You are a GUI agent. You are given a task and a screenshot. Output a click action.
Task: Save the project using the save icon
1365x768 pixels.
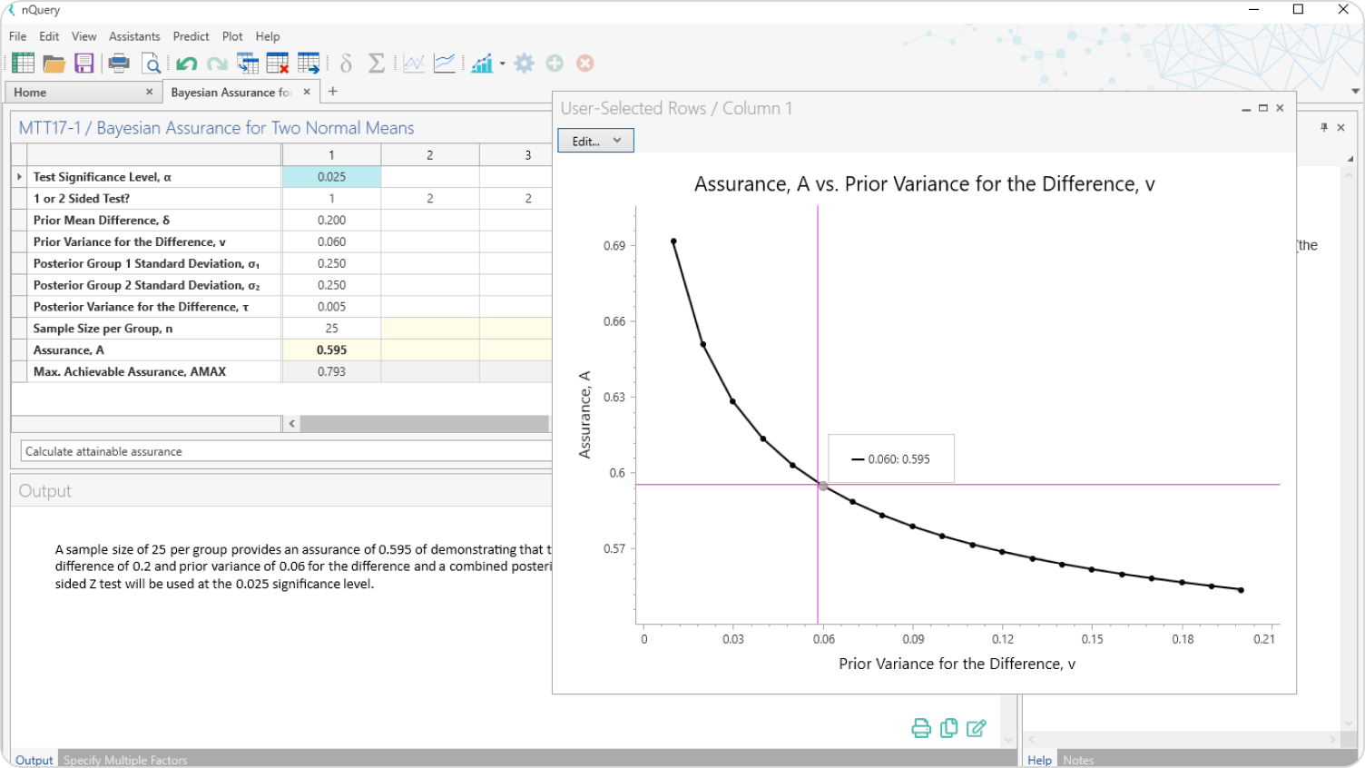click(x=83, y=63)
